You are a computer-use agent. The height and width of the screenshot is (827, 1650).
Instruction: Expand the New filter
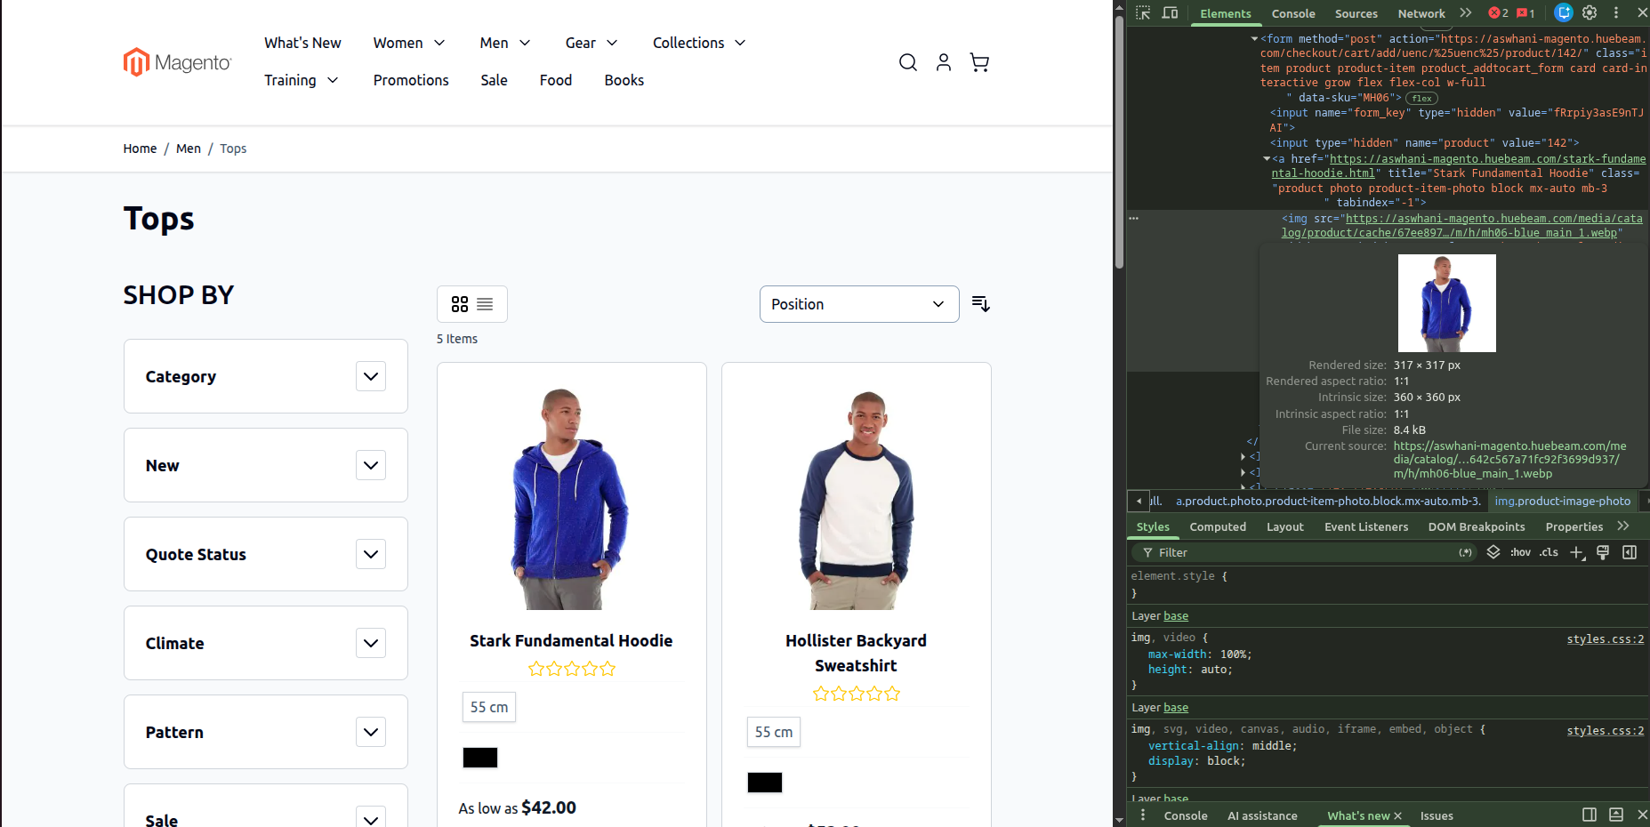pyautogui.click(x=371, y=465)
